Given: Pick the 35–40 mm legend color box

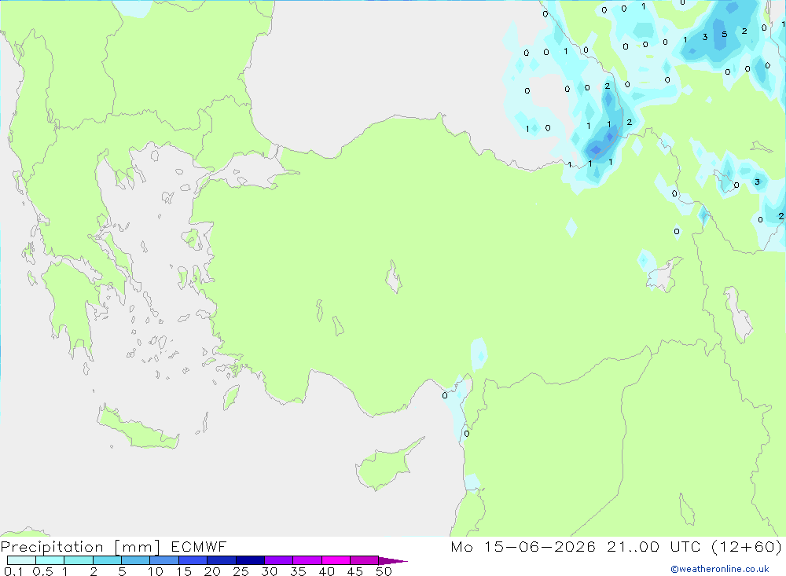Looking at the screenshot, I should 307,560.
